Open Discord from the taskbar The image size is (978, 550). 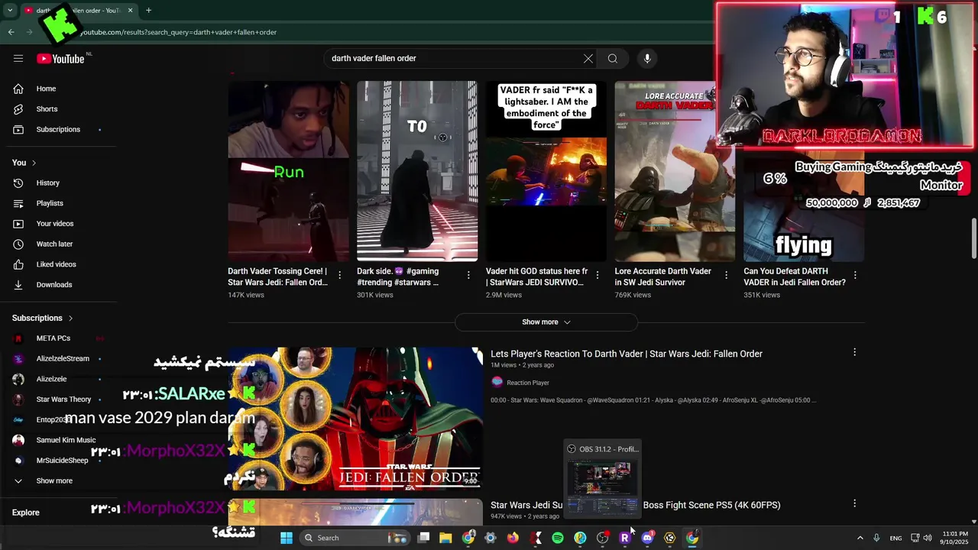[648, 538]
